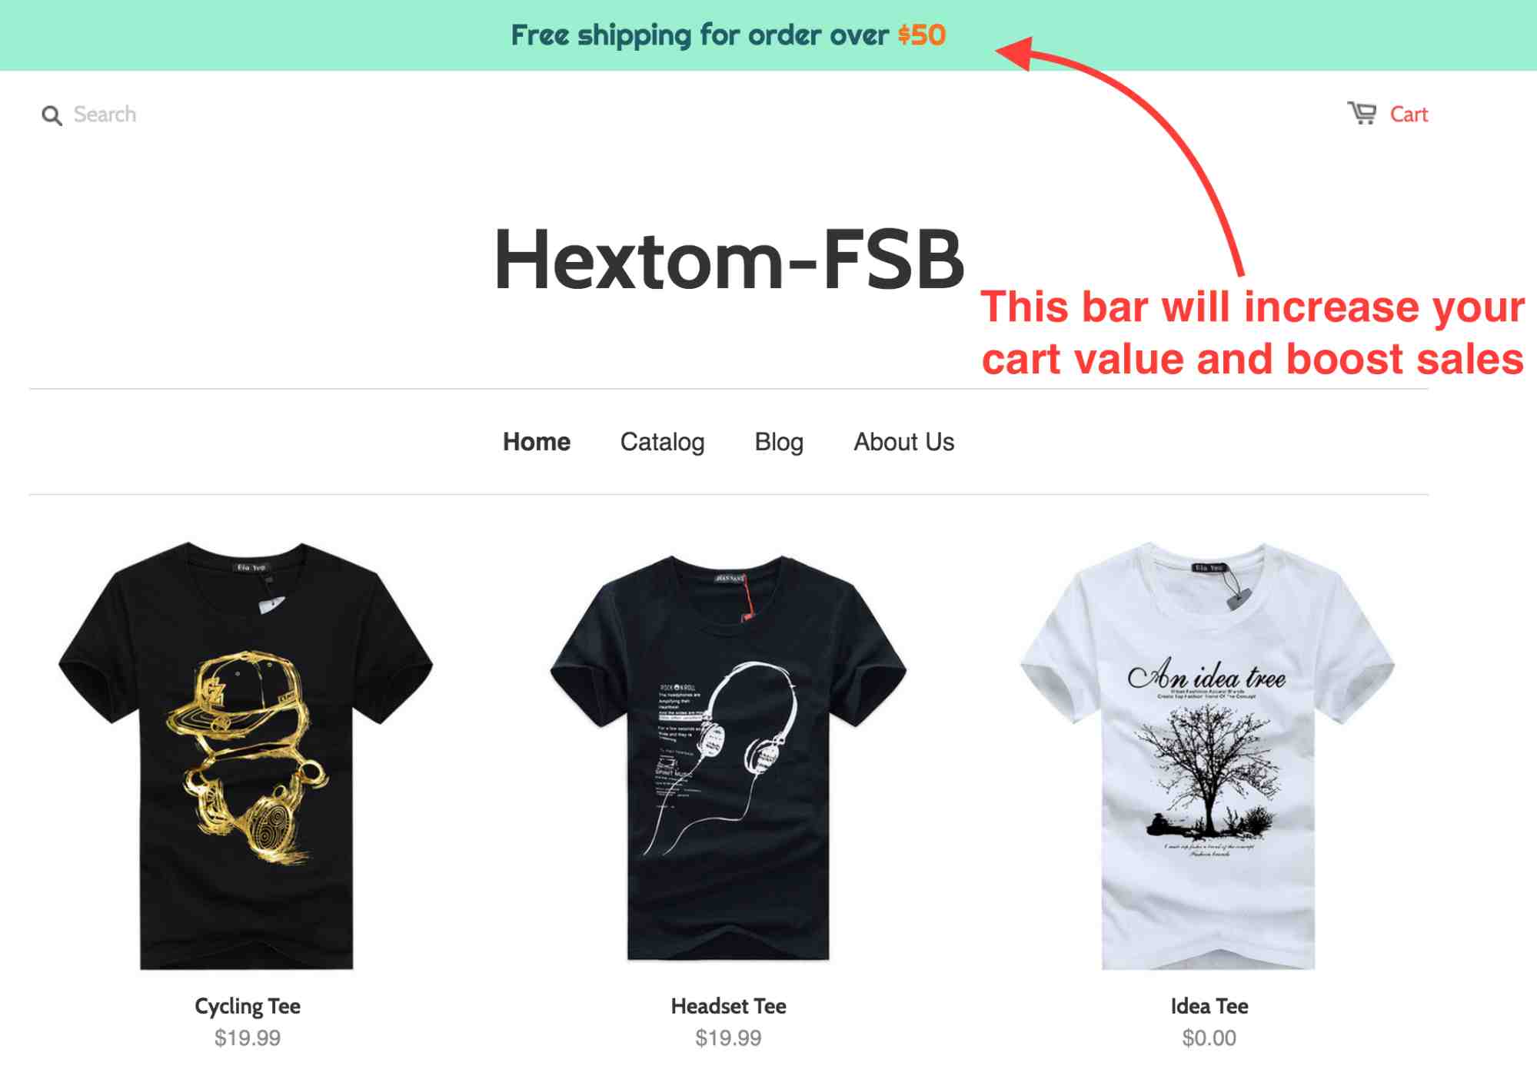Image resolution: width=1537 pixels, height=1069 pixels.
Task: Click the Headset Tee product title
Action: (x=728, y=1006)
